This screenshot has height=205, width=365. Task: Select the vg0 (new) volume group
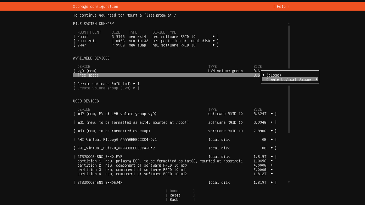point(87,71)
